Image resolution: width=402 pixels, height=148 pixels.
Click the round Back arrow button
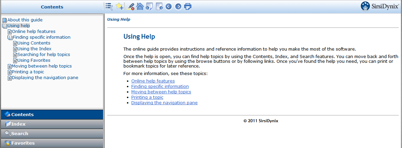coord(169,6)
